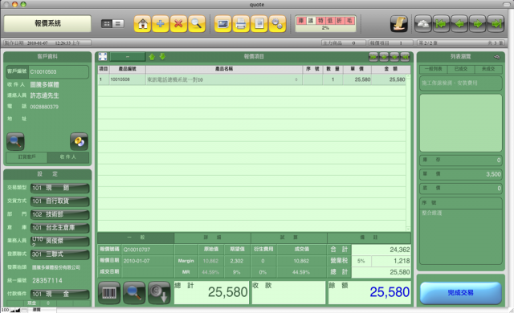Viewport: 514px width, 313px height.
Task: Open the document preview toolbar icon
Action: (259, 24)
